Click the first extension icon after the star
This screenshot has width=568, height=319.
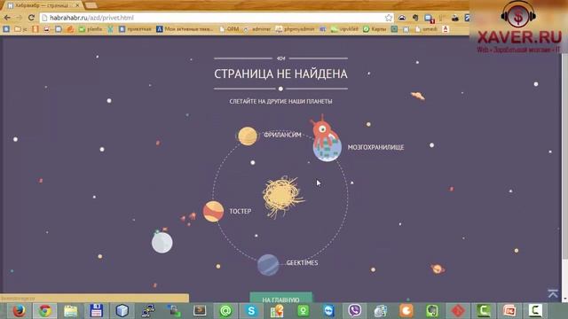pyautogui.click(x=402, y=18)
